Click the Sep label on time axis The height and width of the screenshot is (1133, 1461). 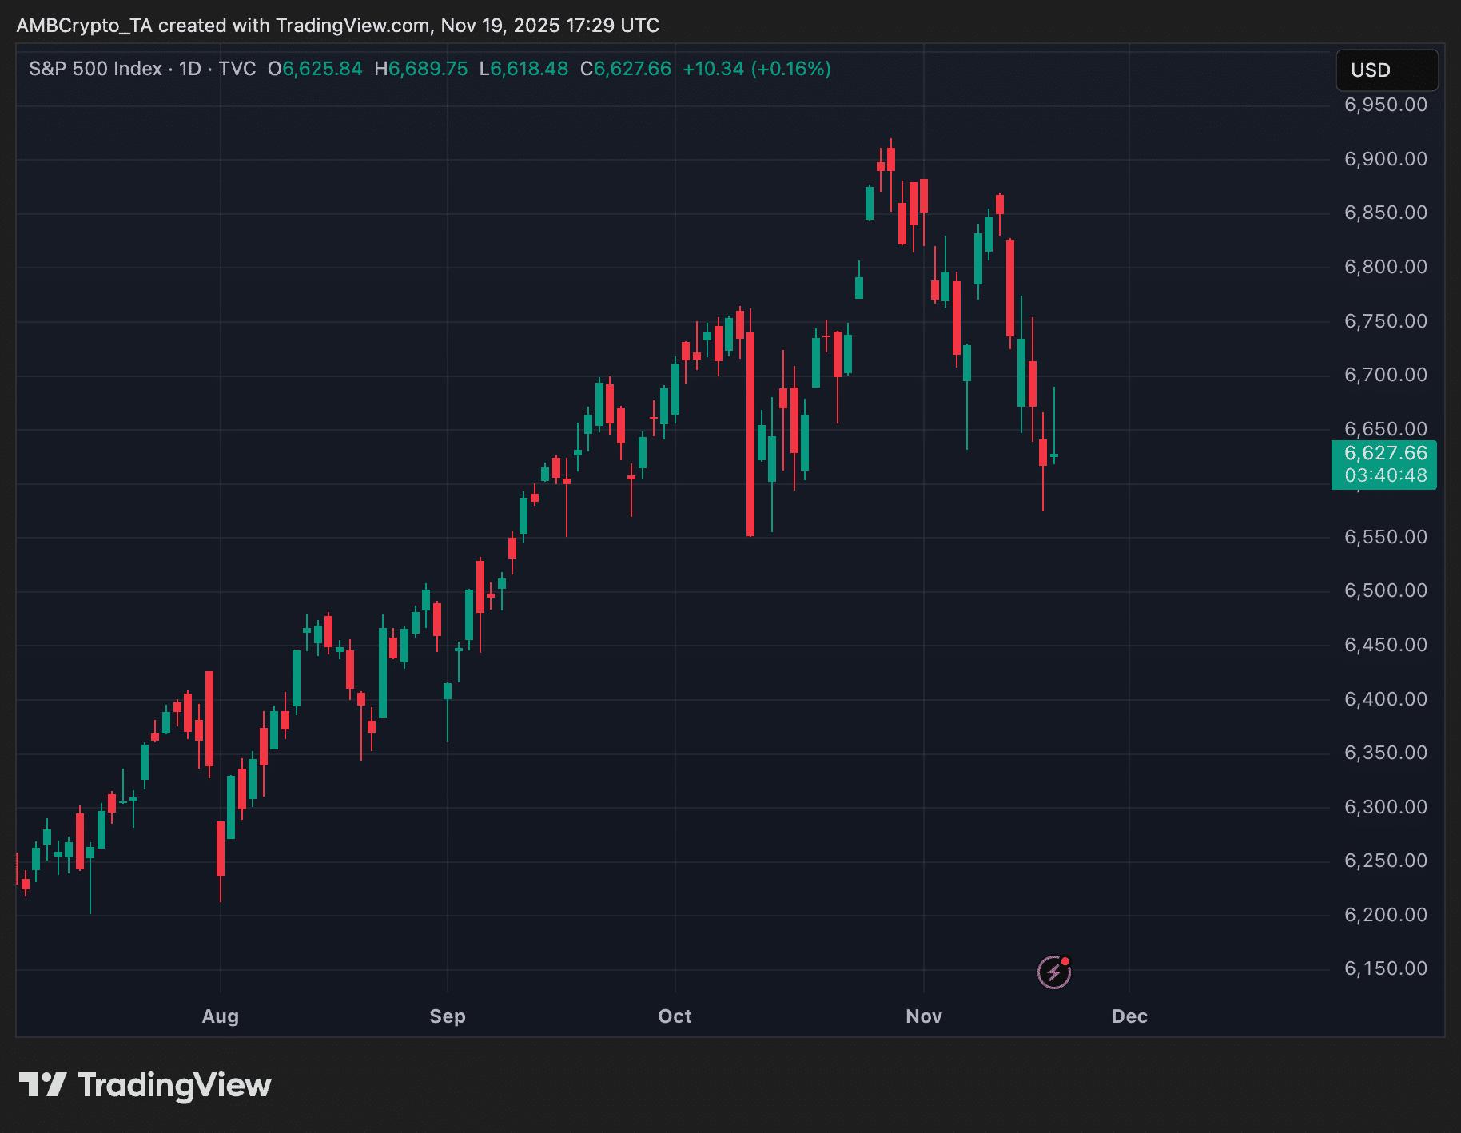click(447, 1016)
